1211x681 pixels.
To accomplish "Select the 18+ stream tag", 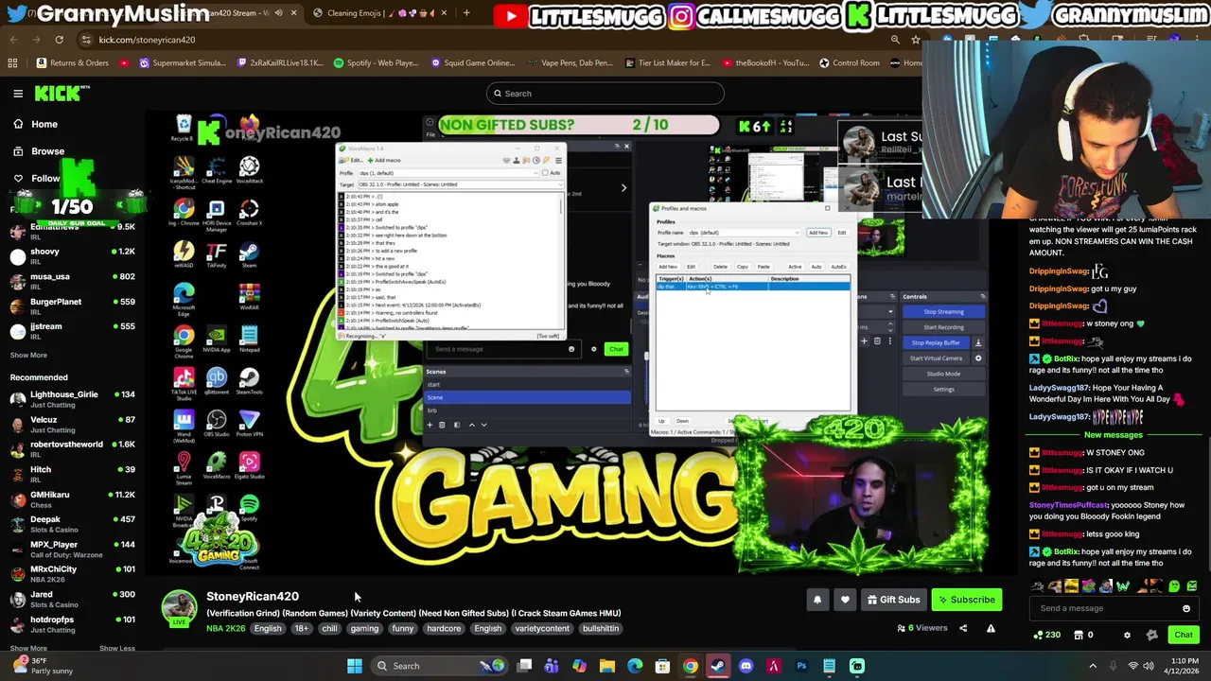I will tap(301, 628).
